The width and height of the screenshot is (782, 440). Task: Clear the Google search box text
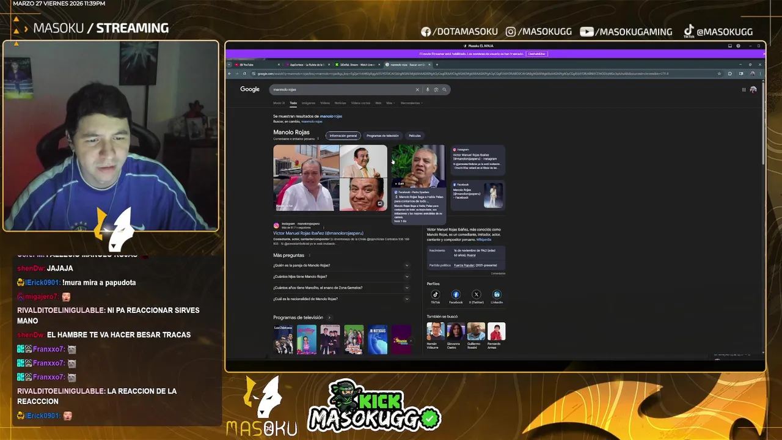click(x=417, y=90)
